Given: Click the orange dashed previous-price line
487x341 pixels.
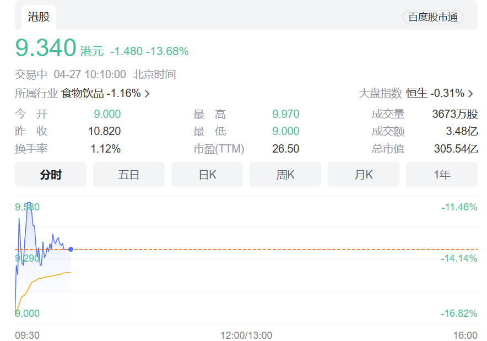Looking at the screenshot, I should [x=275, y=250].
